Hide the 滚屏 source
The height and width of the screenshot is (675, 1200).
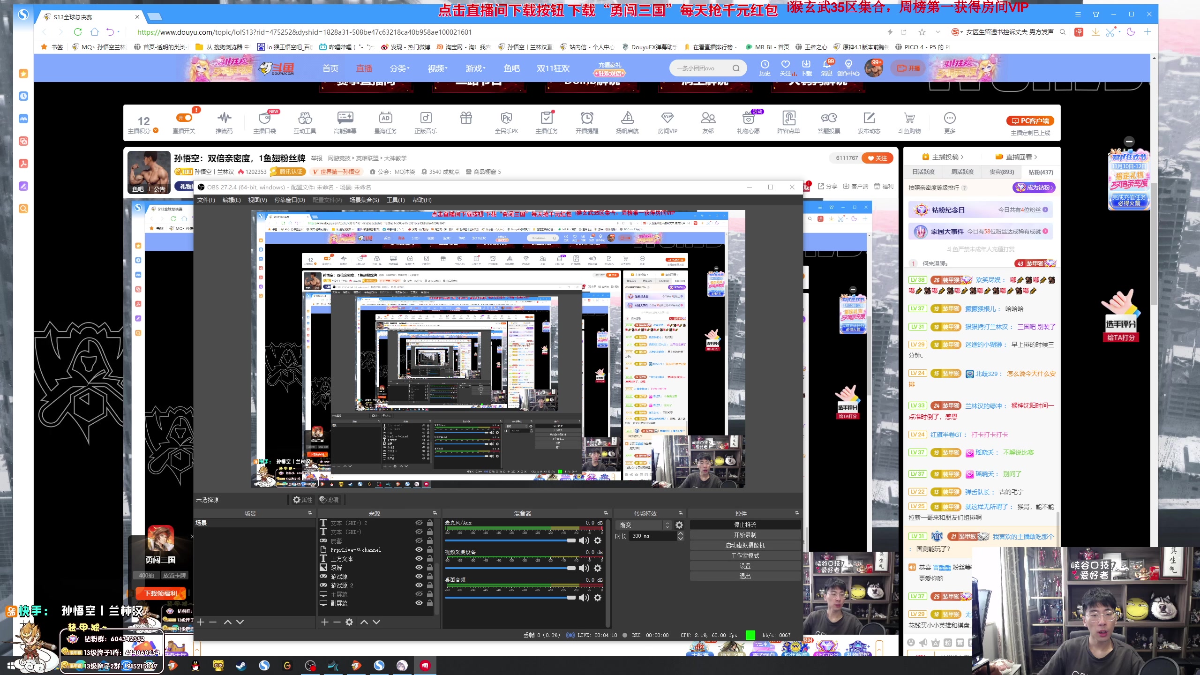[419, 567]
